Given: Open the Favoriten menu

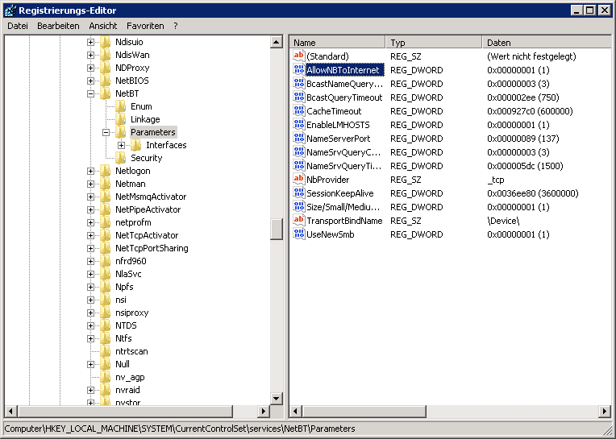Looking at the screenshot, I should point(145,26).
